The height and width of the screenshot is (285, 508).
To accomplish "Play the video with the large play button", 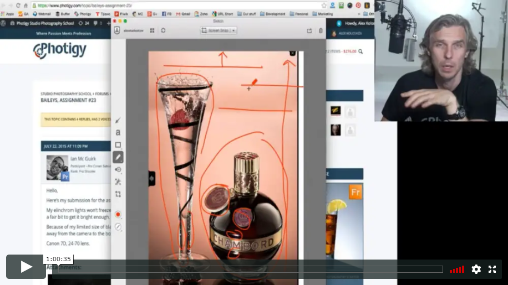I will pyautogui.click(x=26, y=267).
